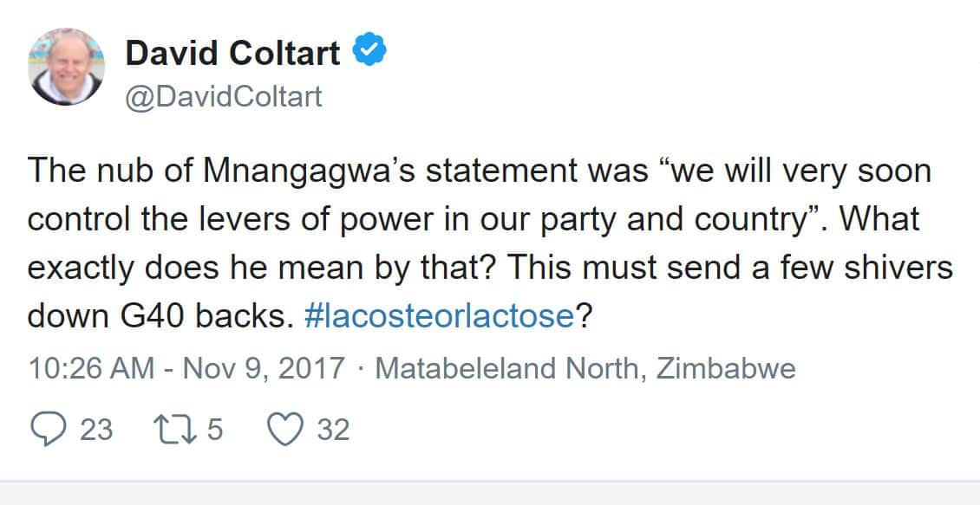Like the tweet with the heart icon

click(x=285, y=430)
